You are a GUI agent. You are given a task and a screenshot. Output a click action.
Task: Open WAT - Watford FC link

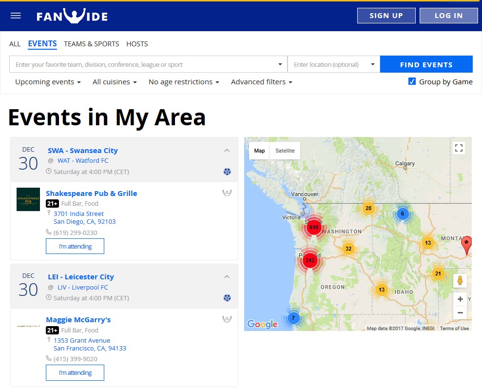tap(83, 160)
